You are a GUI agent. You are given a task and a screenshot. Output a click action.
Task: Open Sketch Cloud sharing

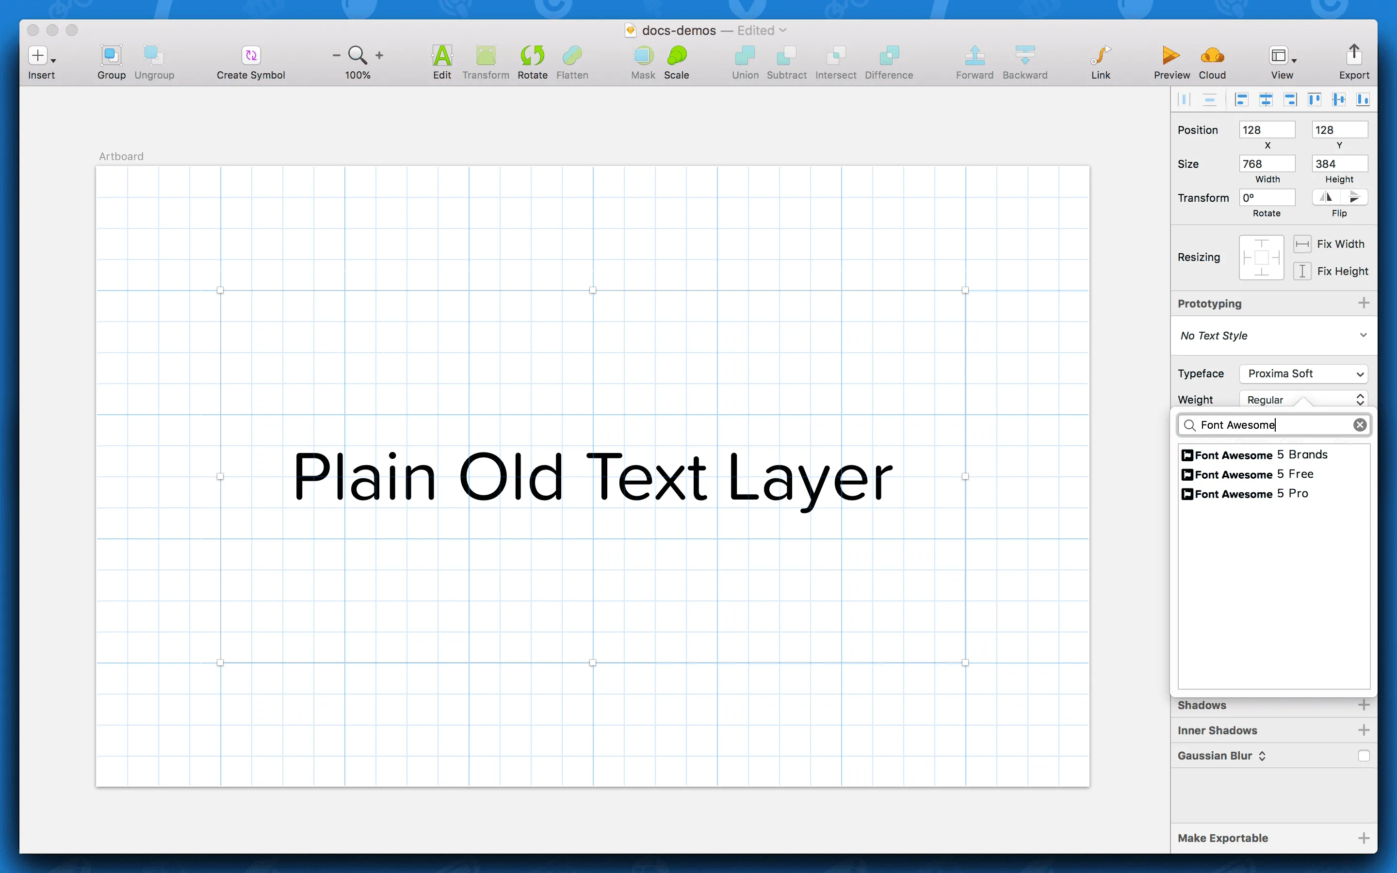[1212, 61]
